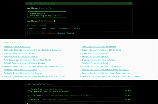Select the arama command
The width and height of the screenshot is (158, 104).
point(52,28)
